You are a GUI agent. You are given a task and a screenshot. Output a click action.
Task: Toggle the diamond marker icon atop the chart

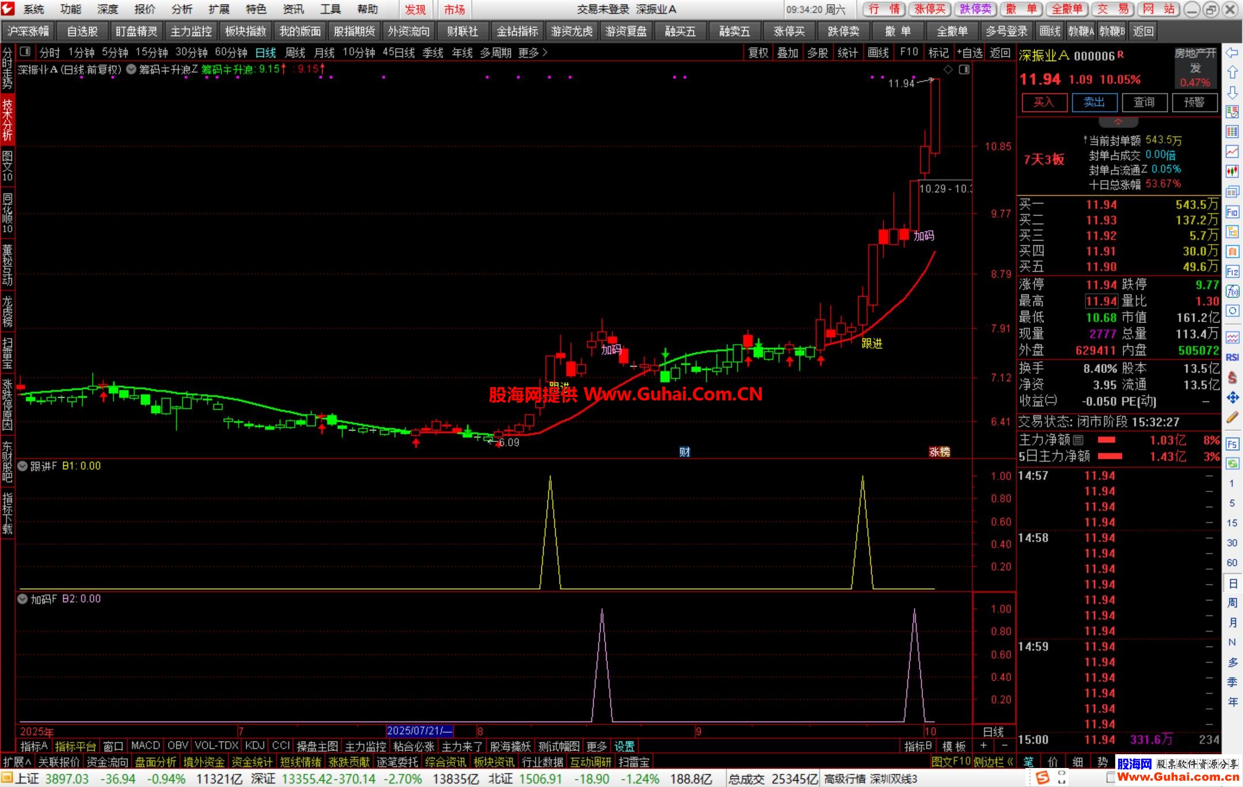(948, 70)
